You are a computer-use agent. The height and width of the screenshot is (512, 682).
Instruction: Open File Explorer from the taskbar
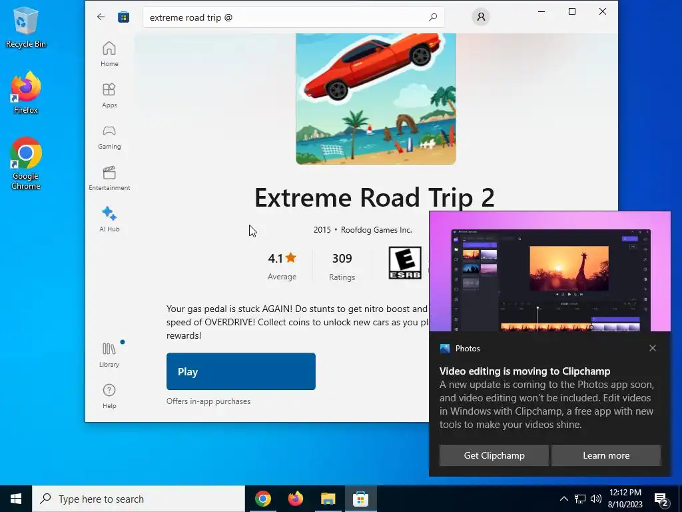[328, 499]
